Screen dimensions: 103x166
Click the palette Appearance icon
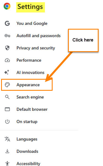point(7,85)
